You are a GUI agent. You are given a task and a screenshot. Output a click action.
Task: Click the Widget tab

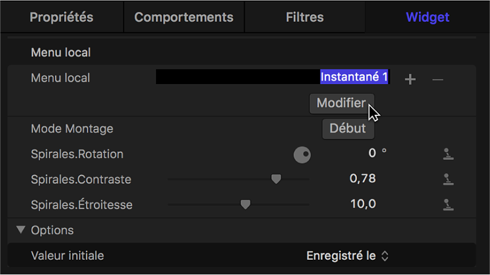[427, 17]
